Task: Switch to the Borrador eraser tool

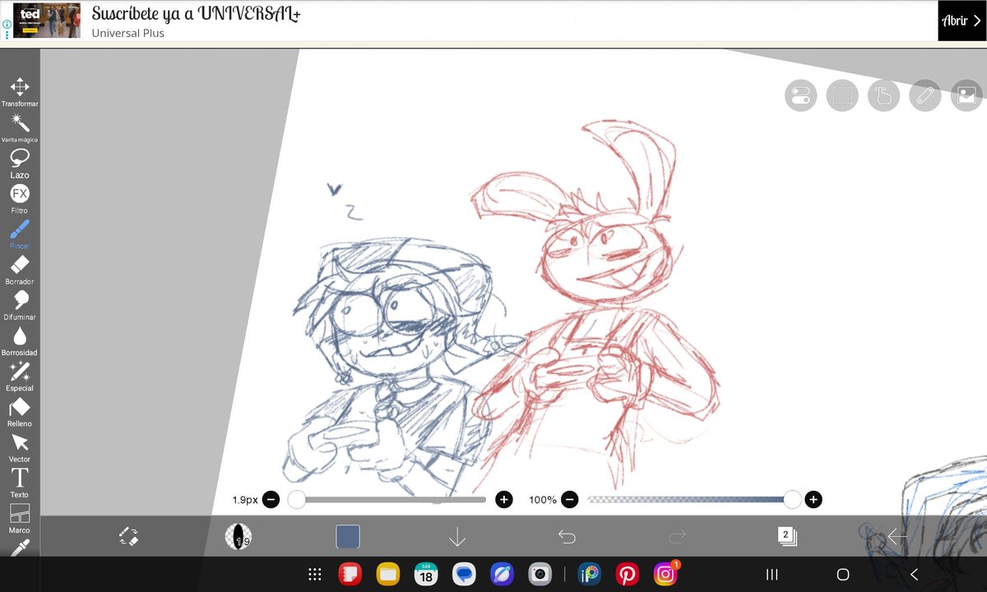Action: 20,270
